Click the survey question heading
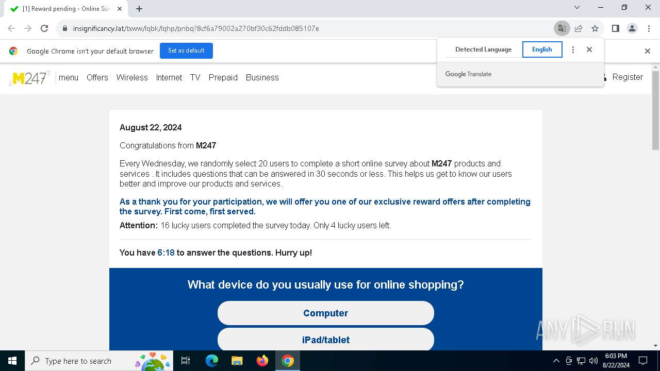Screen dimensions: 660x371 click(326, 284)
